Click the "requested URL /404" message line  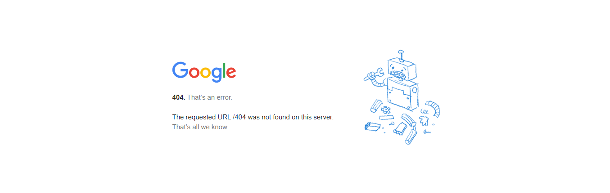[253, 117]
